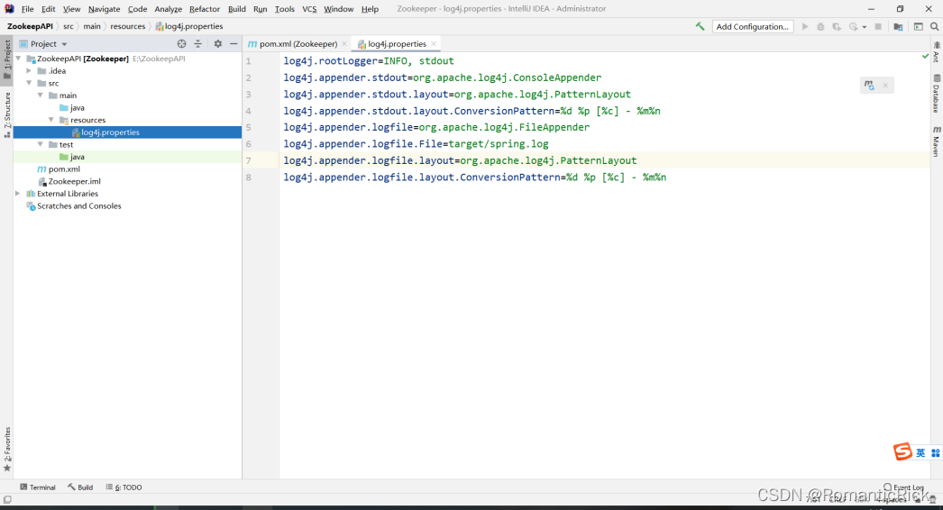Click gutter line number 8
The height and width of the screenshot is (510, 943).
point(249,178)
